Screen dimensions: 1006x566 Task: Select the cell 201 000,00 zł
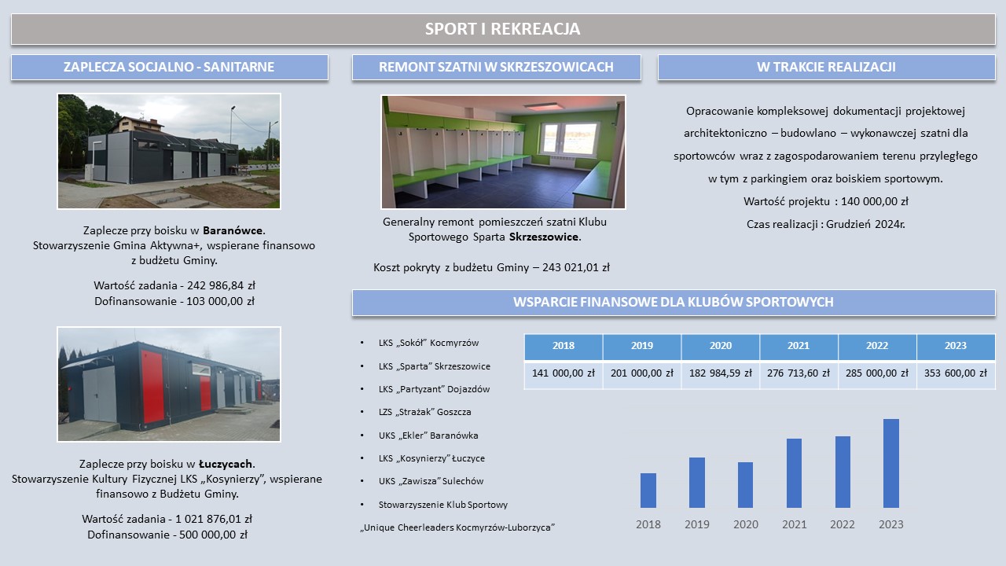(642, 374)
